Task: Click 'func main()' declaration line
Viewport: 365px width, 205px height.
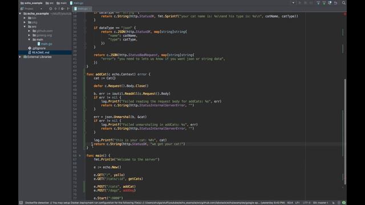Action: tap(99, 155)
